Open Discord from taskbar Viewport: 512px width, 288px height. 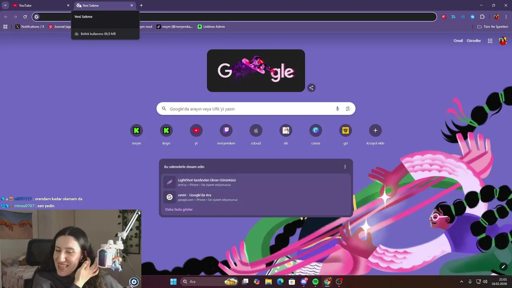click(304, 282)
